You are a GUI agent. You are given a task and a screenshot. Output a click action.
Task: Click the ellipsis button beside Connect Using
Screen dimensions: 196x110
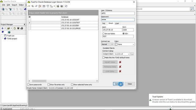click(132, 54)
